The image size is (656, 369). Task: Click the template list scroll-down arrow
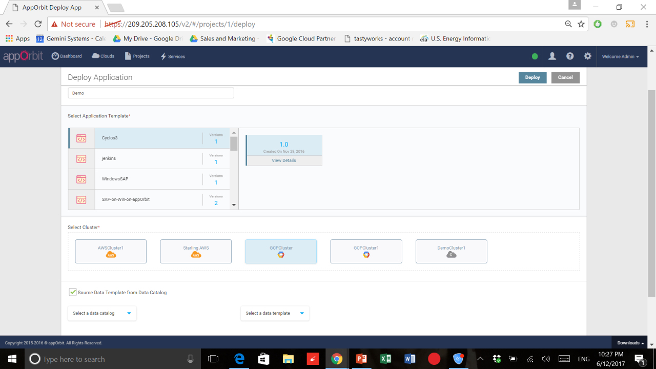[234, 205]
